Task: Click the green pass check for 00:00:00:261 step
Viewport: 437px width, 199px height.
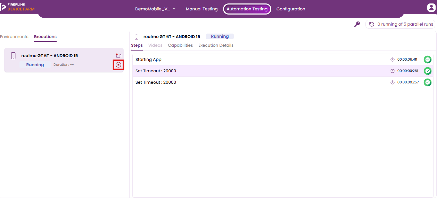Action: tap(428, 71)
